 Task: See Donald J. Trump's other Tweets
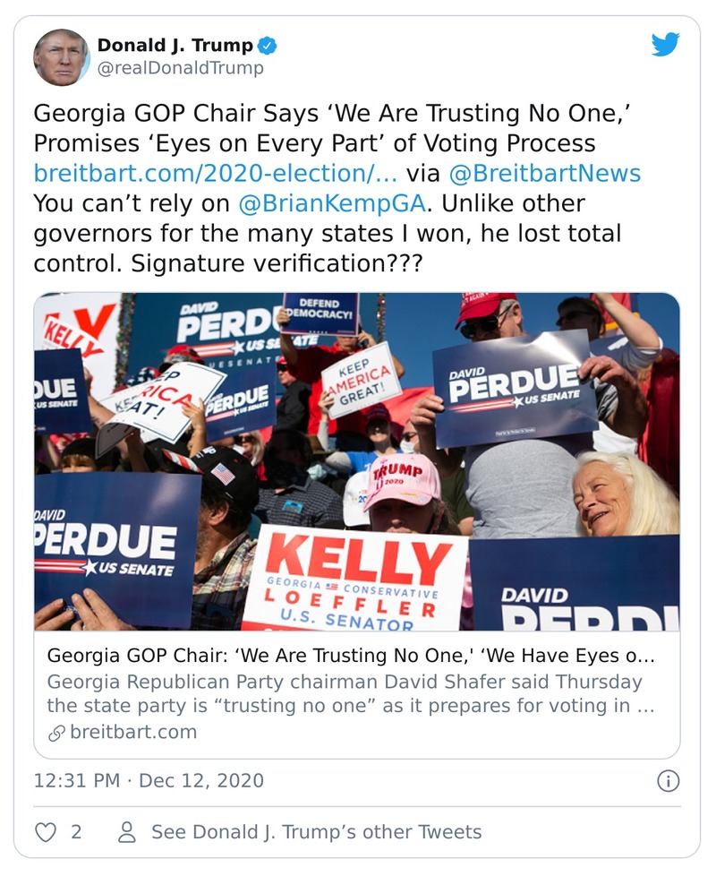tap(316, 832)
